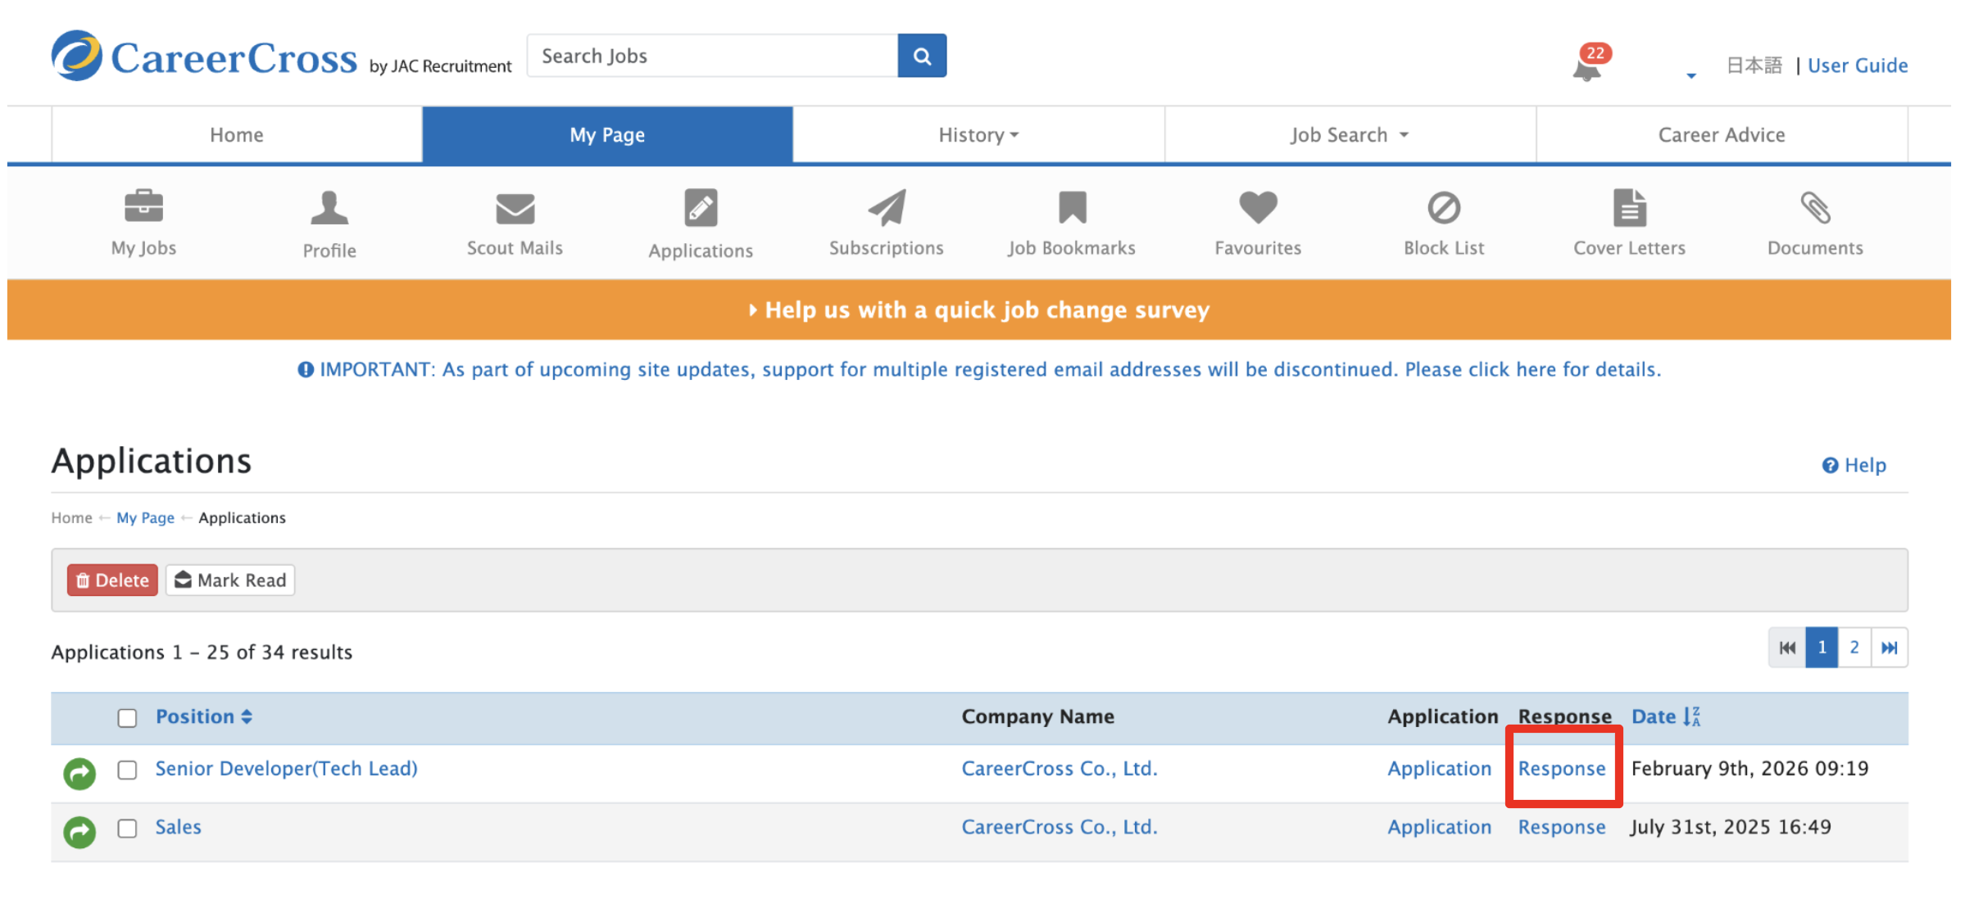Click the Favourites heart icon
Screen dimensions: 1965x899
pyautogui.click(x=1257, y=207)
